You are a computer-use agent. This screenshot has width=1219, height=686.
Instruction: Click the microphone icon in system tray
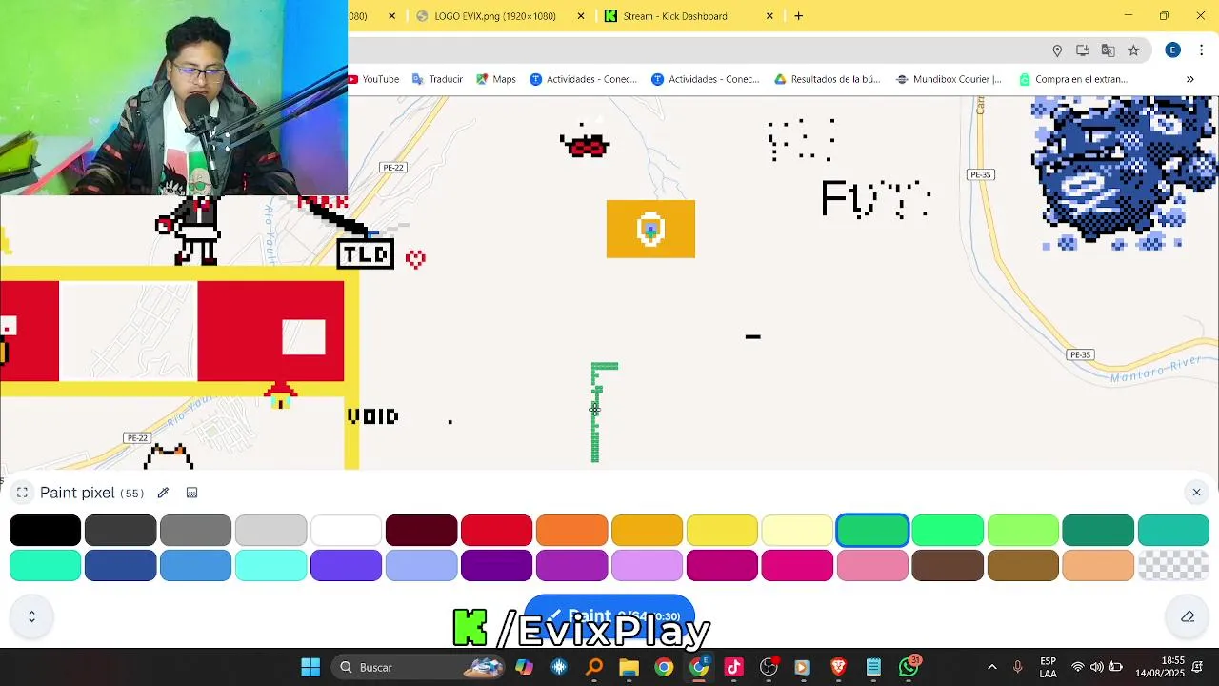[x=1018, y=667]
